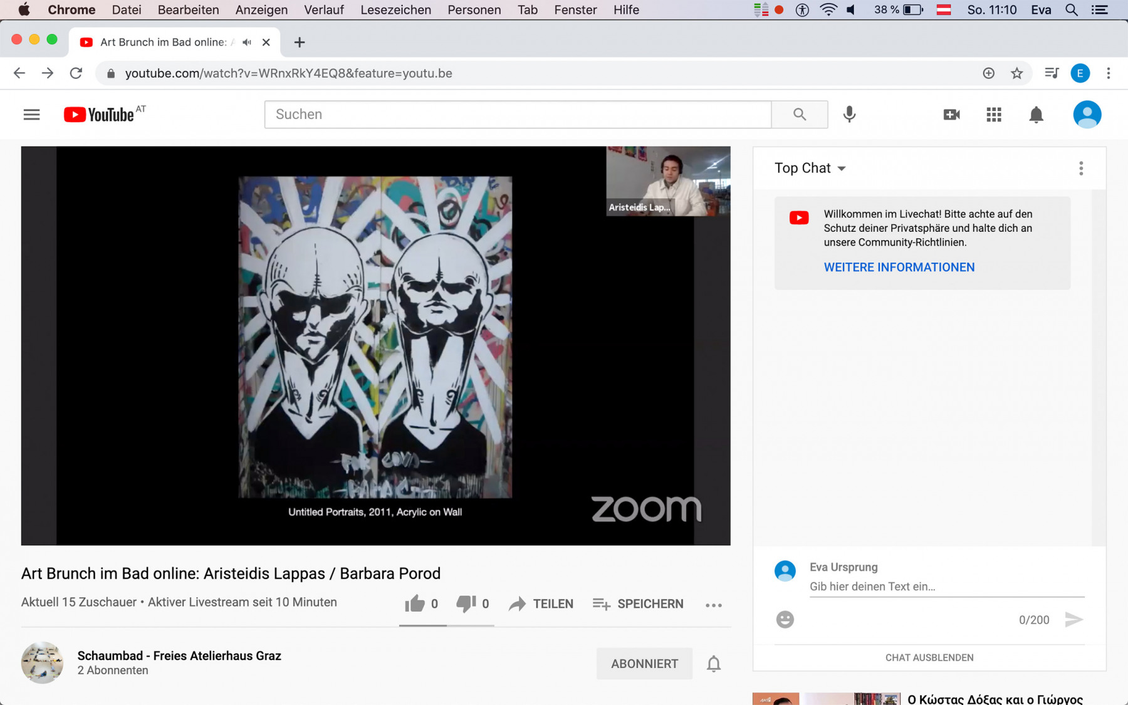Open the Apple menu
1128x705 pixels.
pyautogui.click(x=24, y=9)
